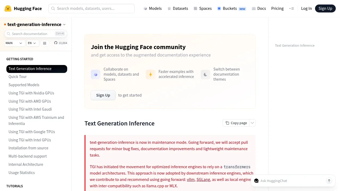
Task: Expand the more-options menu icon in header
Action: click(x=291, y=8)
